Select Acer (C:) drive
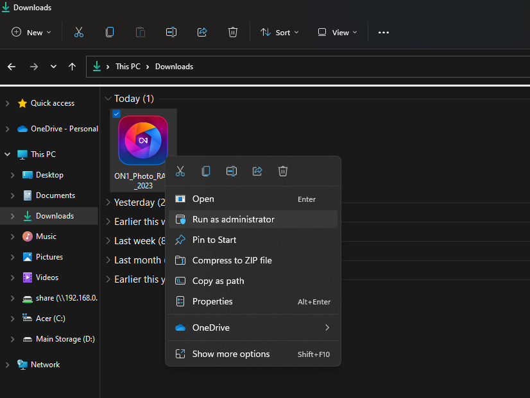Screen dimensions: 530x398 point(50,319)
